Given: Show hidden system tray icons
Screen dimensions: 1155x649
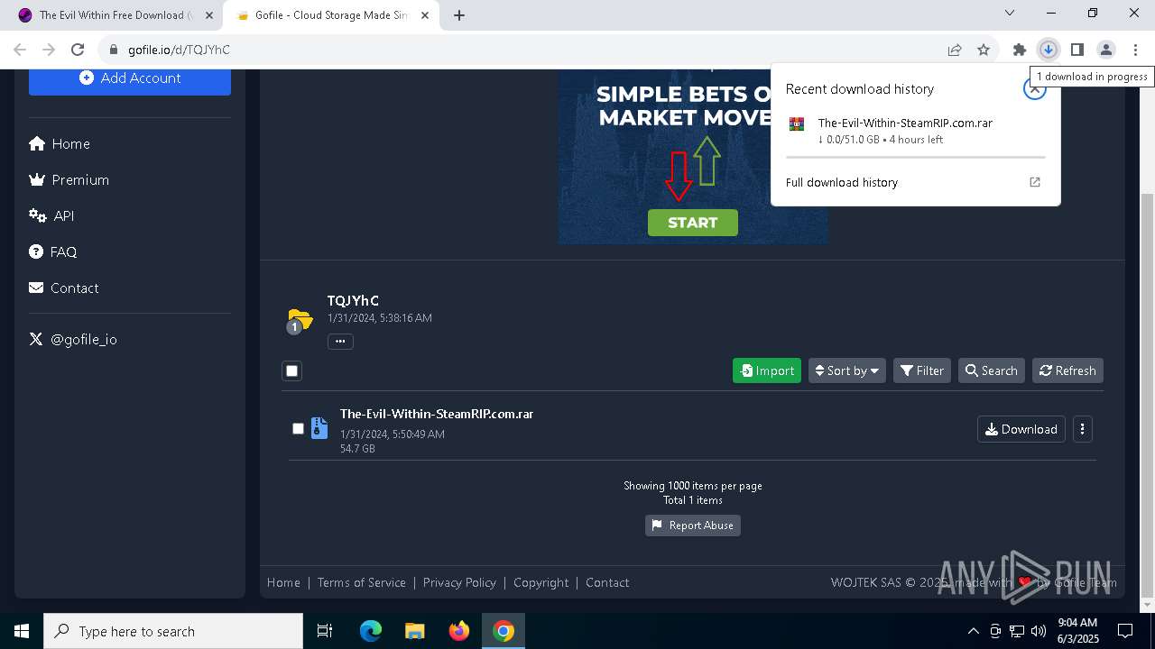Looking at the screenshot, I should [973, 631].
